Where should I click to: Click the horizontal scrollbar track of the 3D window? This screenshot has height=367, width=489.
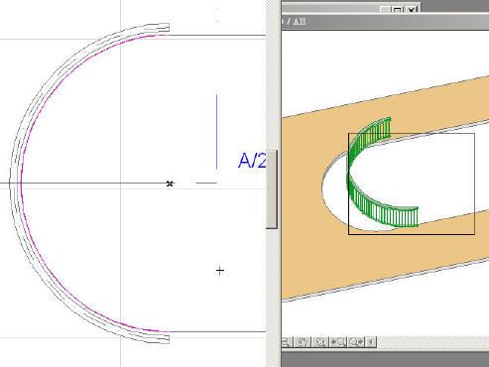[432, 342]
